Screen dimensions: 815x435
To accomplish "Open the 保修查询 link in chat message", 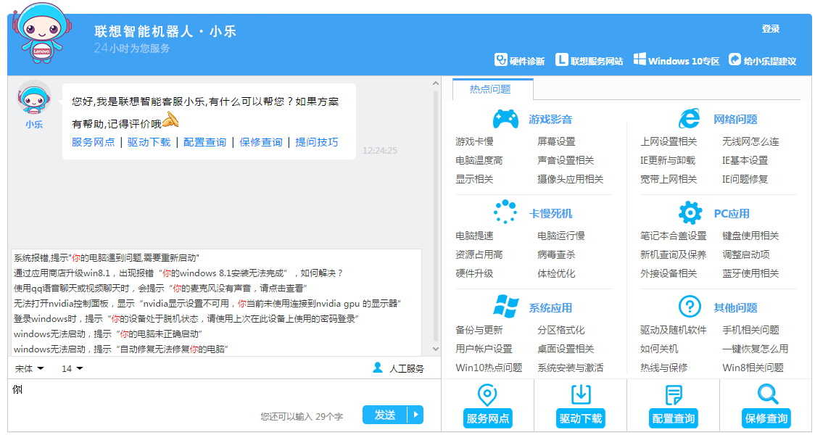I will pos(261,142).
